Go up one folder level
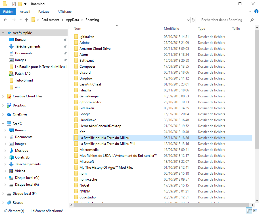 point(26,20)
